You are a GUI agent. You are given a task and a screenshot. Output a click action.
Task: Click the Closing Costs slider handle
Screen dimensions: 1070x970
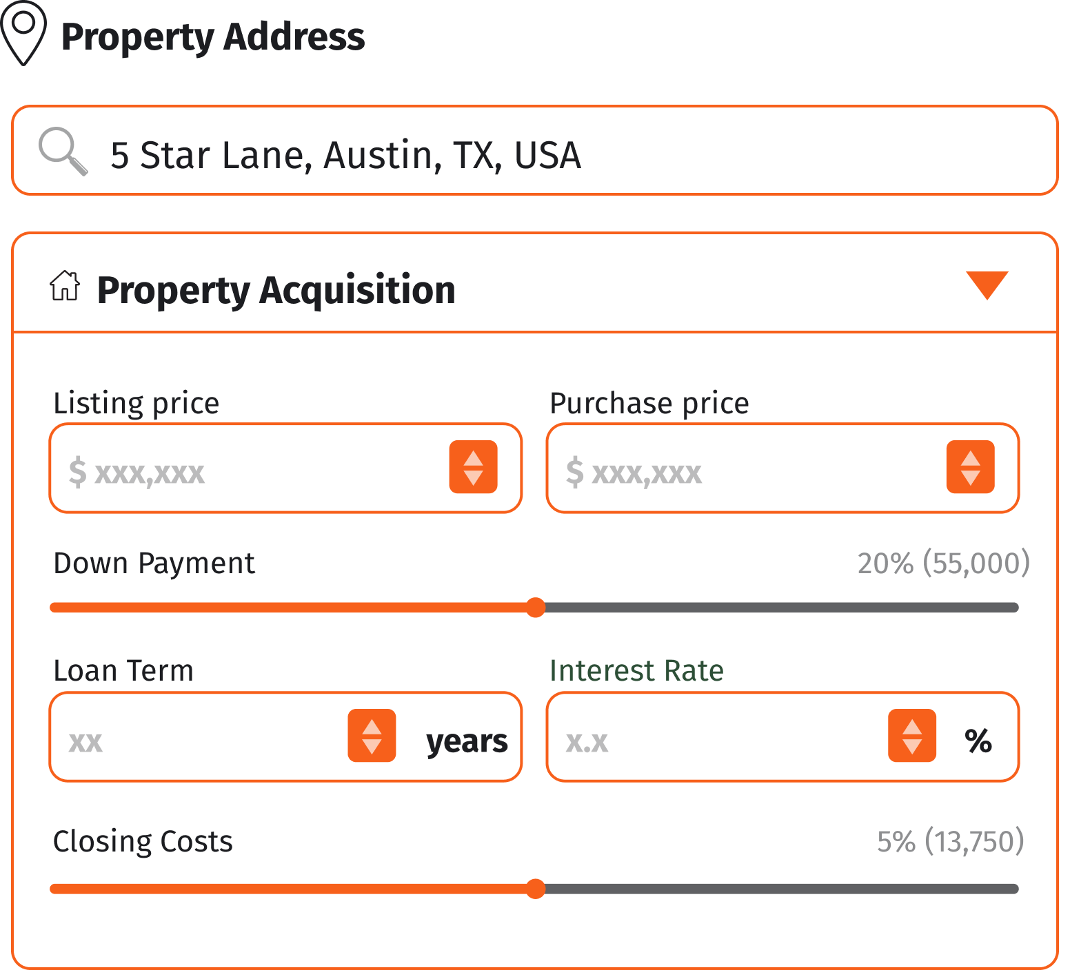tap(536, 889)
